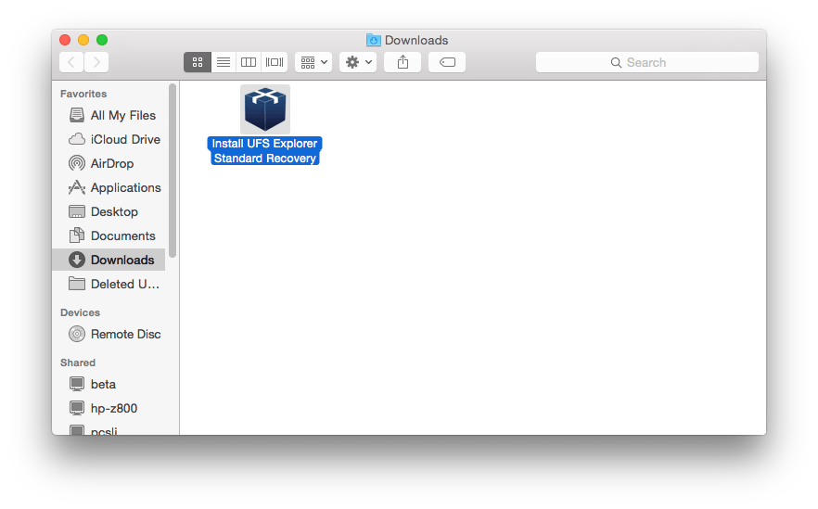This screenshot has width=818, height=509.
Task: Click the Shared section header
Action: (x=78, y=363)
